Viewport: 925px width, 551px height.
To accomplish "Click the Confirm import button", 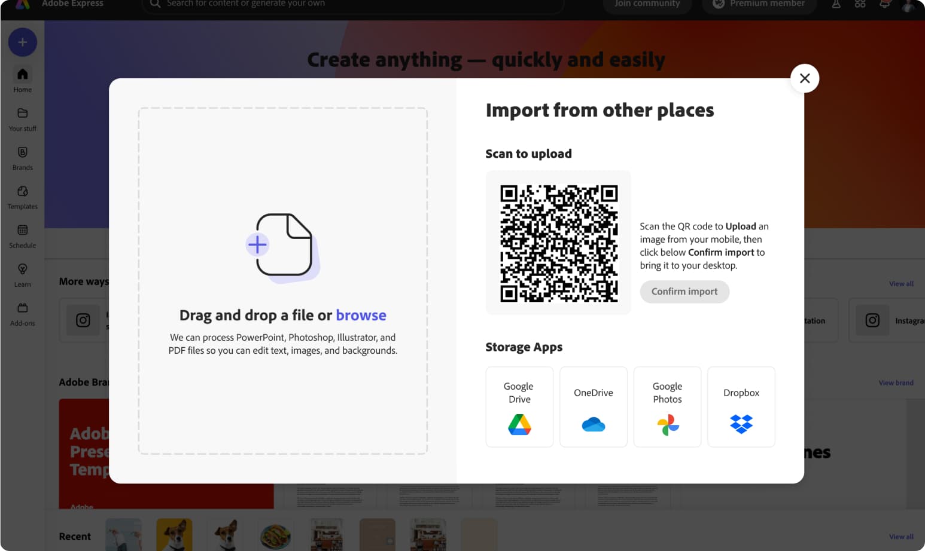I will click(x=684, y=292).
